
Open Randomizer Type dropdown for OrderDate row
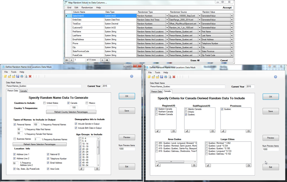(167, 20)
